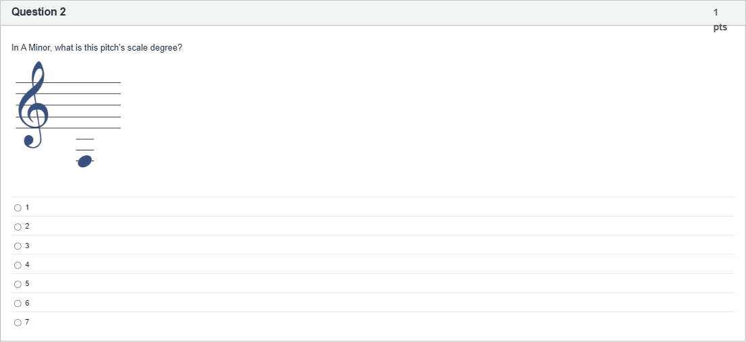Click the text label of answer 7
This screenshot has width=746, height=342.
(x=27, y=322)
